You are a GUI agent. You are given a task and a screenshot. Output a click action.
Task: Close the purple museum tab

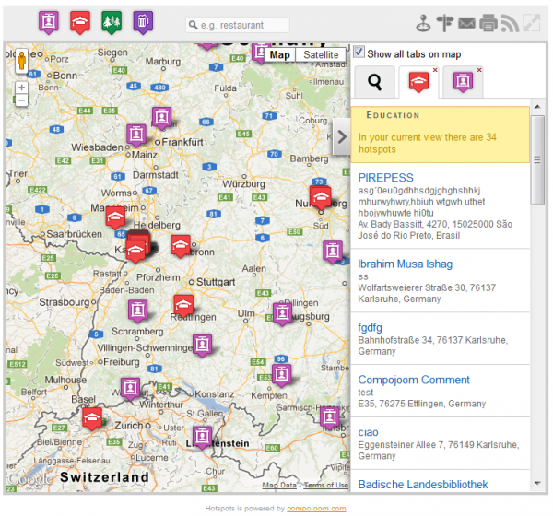[479, 70]
